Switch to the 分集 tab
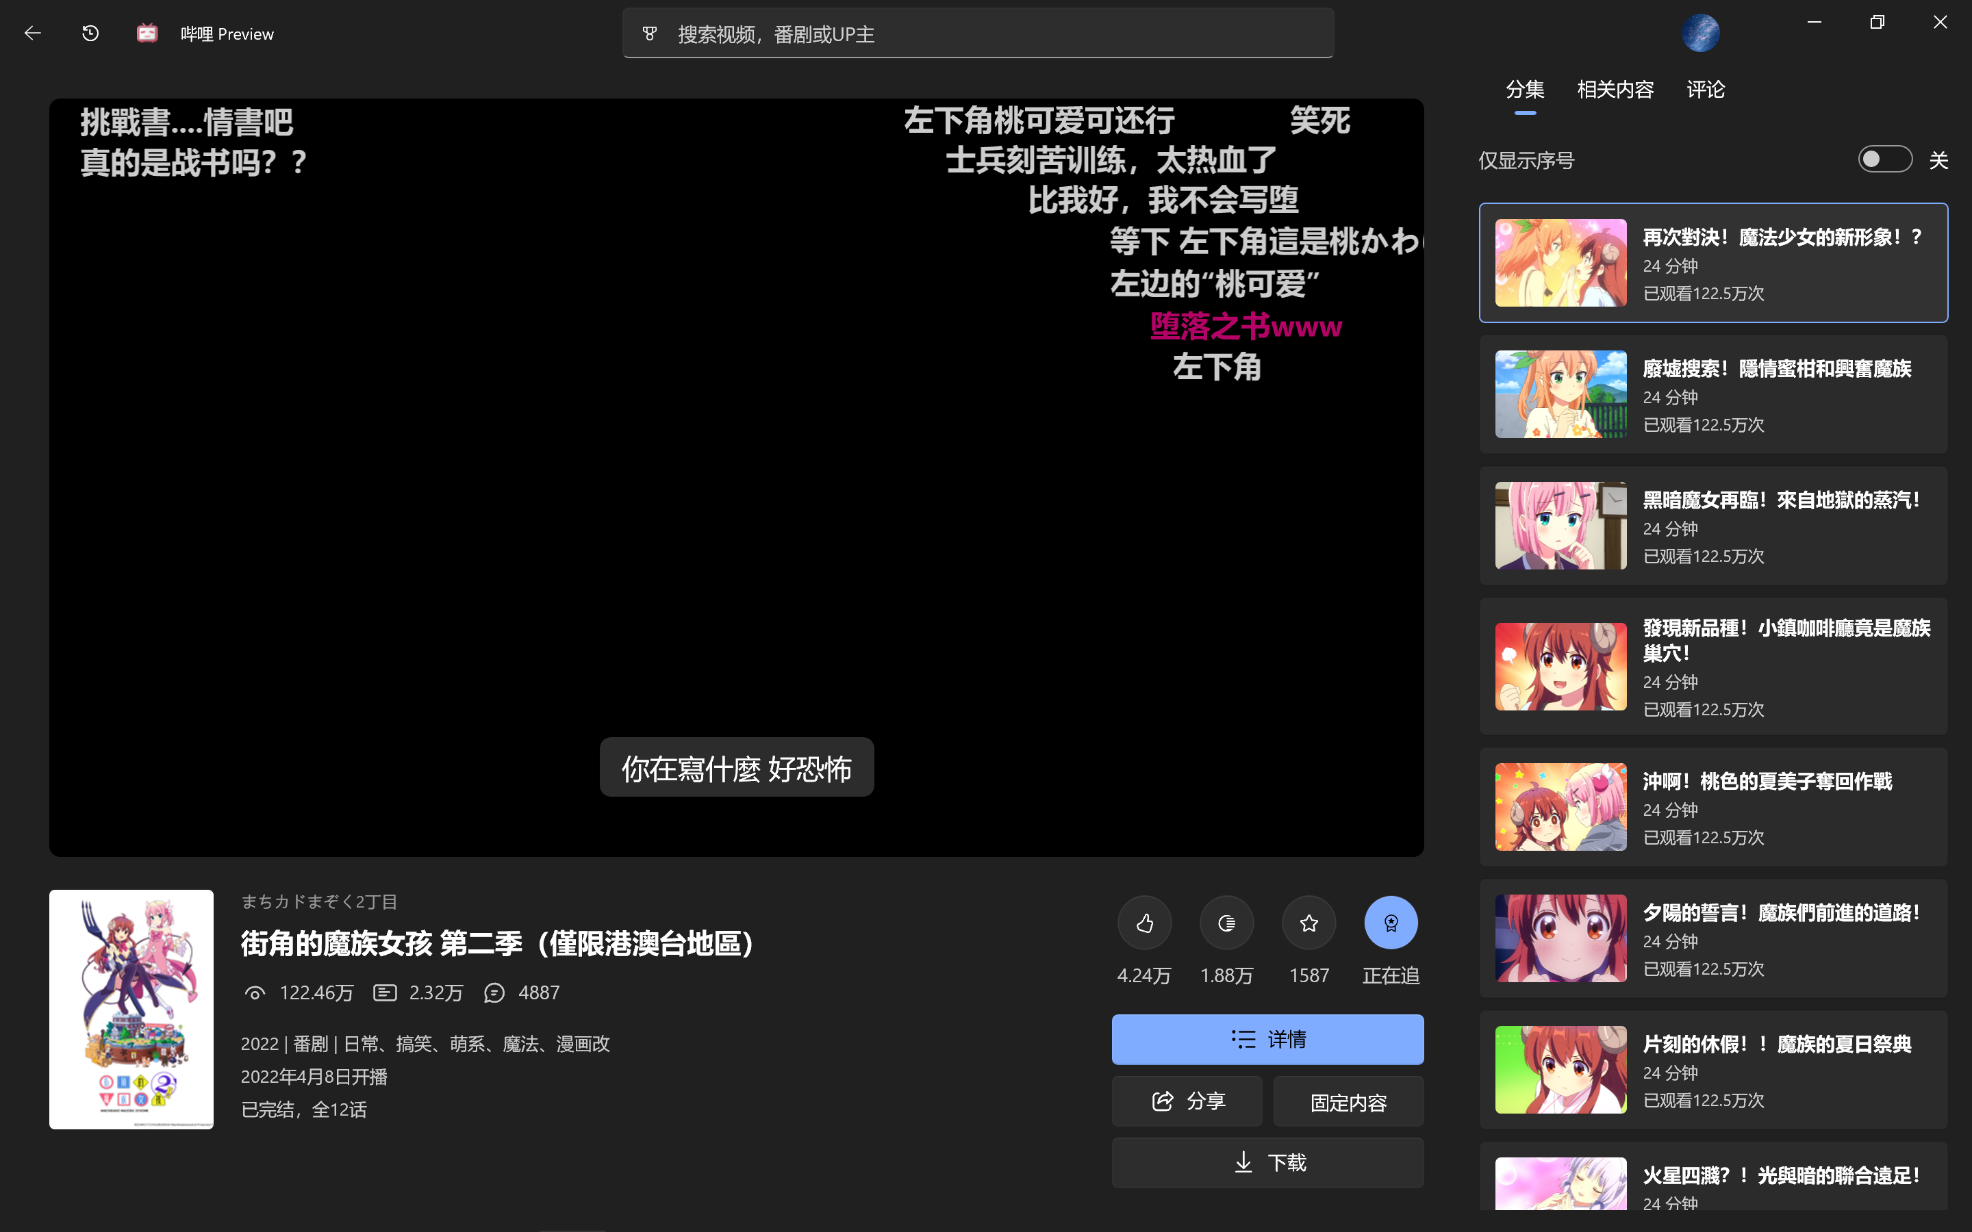The width and height of the screenshot is (1972, 1232). tap(1525, 89)
